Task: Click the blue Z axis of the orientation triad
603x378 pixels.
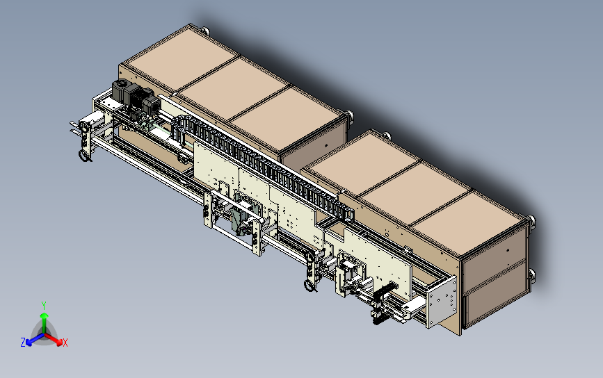Action: tap(31, 340)
